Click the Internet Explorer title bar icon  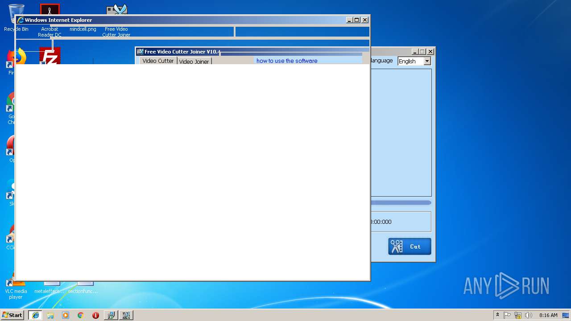click(20, 20)
